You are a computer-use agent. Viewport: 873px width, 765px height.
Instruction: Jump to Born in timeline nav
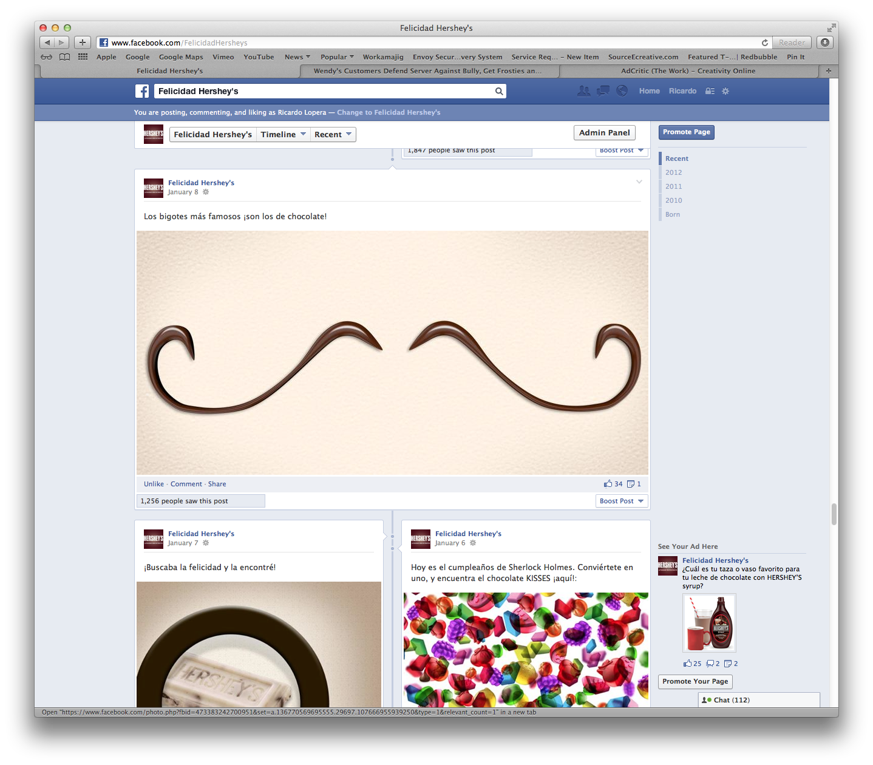pyautogui.click(x=673, y=214)
